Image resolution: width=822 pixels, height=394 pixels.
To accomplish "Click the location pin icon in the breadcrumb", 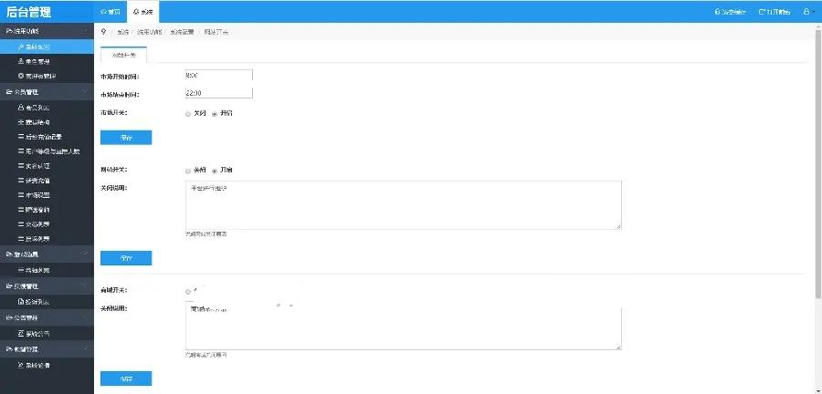I will click(104, 32).
